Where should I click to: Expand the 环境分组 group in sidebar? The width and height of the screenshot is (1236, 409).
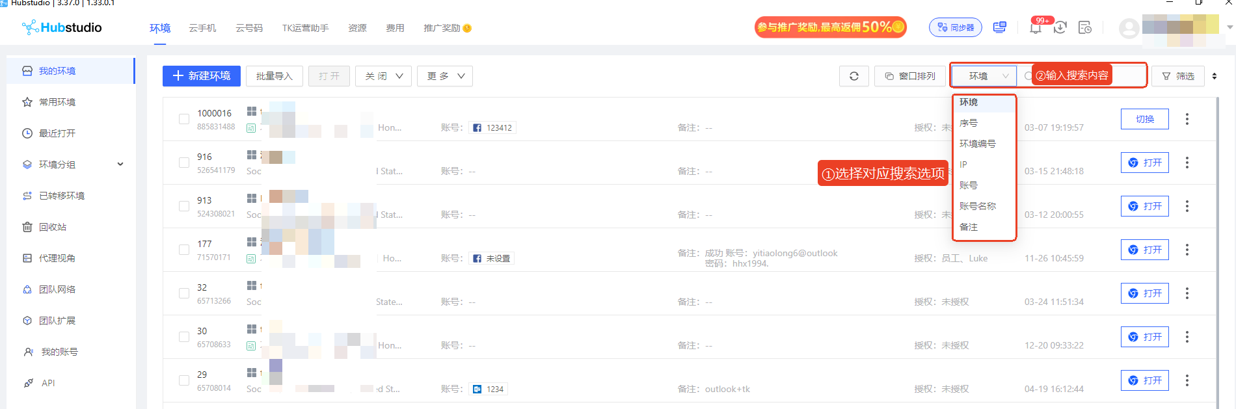(x=70, y=165)
